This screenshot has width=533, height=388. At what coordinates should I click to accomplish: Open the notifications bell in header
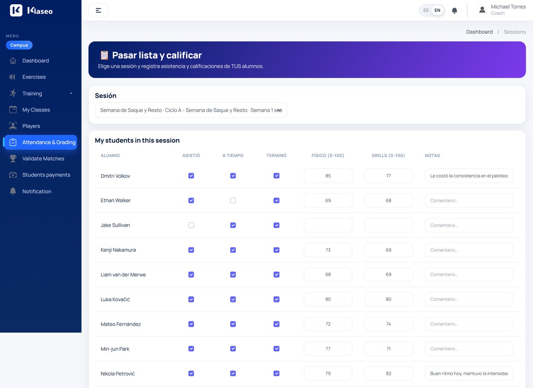tap(454, 11)
